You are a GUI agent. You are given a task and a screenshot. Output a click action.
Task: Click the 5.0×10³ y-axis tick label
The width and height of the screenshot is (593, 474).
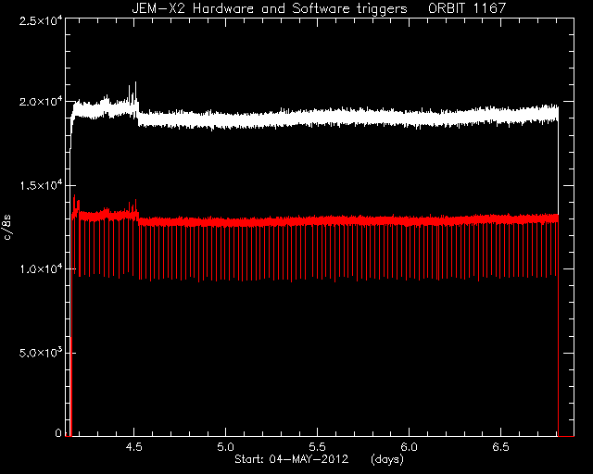pos(41,353)
